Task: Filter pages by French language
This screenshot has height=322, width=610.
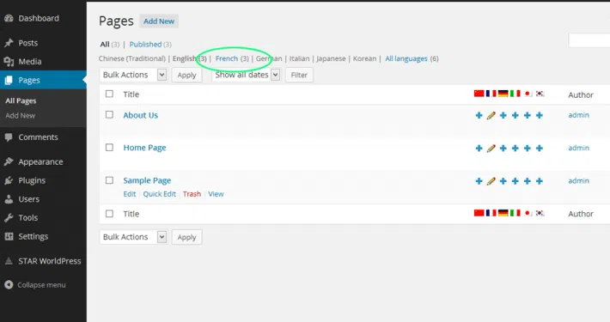Action: pos(227,58)
